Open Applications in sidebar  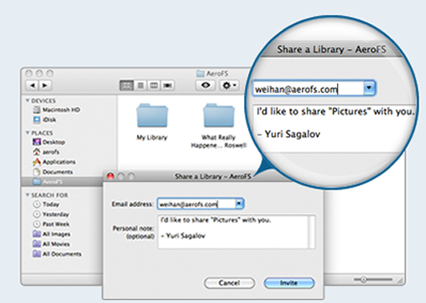(54, 162)
